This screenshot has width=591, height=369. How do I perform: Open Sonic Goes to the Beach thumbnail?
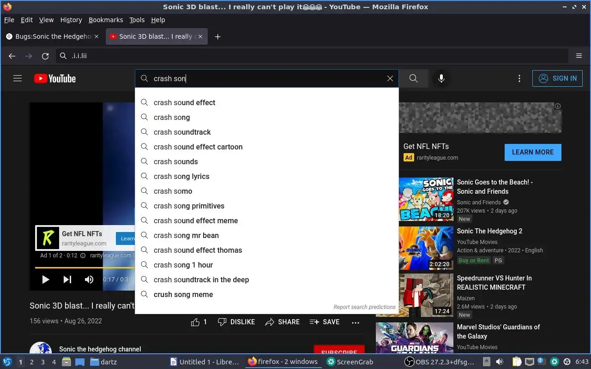(x=426, y=199)
